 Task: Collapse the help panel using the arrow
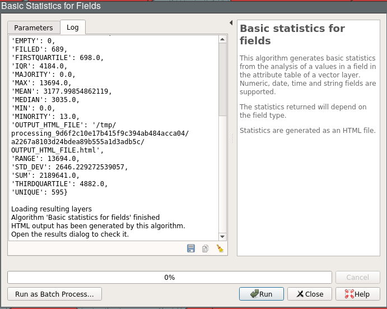[x=231, y=23]
